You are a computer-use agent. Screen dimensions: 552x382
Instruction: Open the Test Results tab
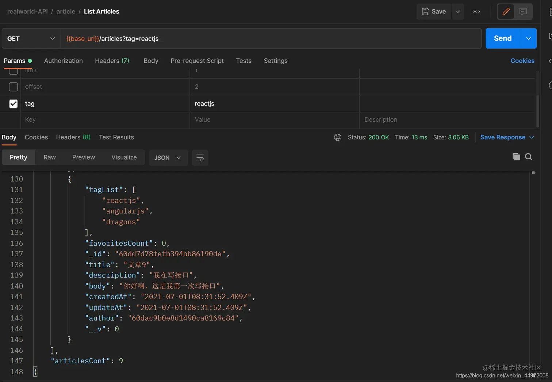coord(116,137)
